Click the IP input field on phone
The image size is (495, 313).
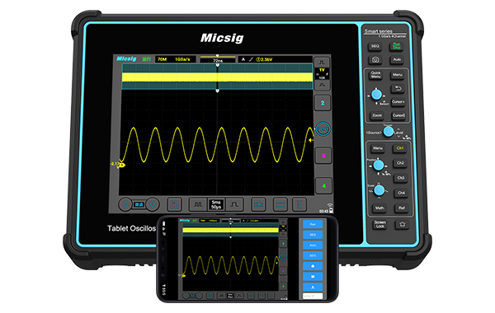313,296
